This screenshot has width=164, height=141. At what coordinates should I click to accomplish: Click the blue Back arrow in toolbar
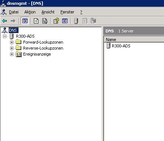(5, 21)
